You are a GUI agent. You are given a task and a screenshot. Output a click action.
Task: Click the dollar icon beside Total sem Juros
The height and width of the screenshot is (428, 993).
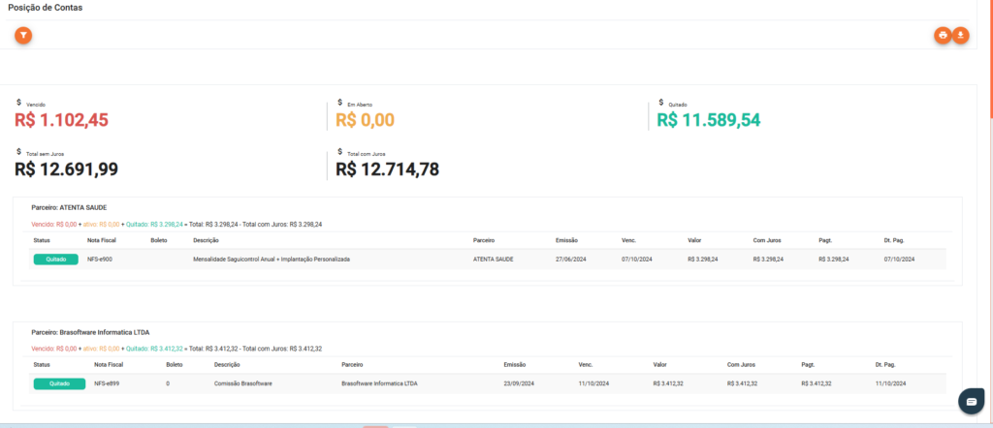[18, 151]
